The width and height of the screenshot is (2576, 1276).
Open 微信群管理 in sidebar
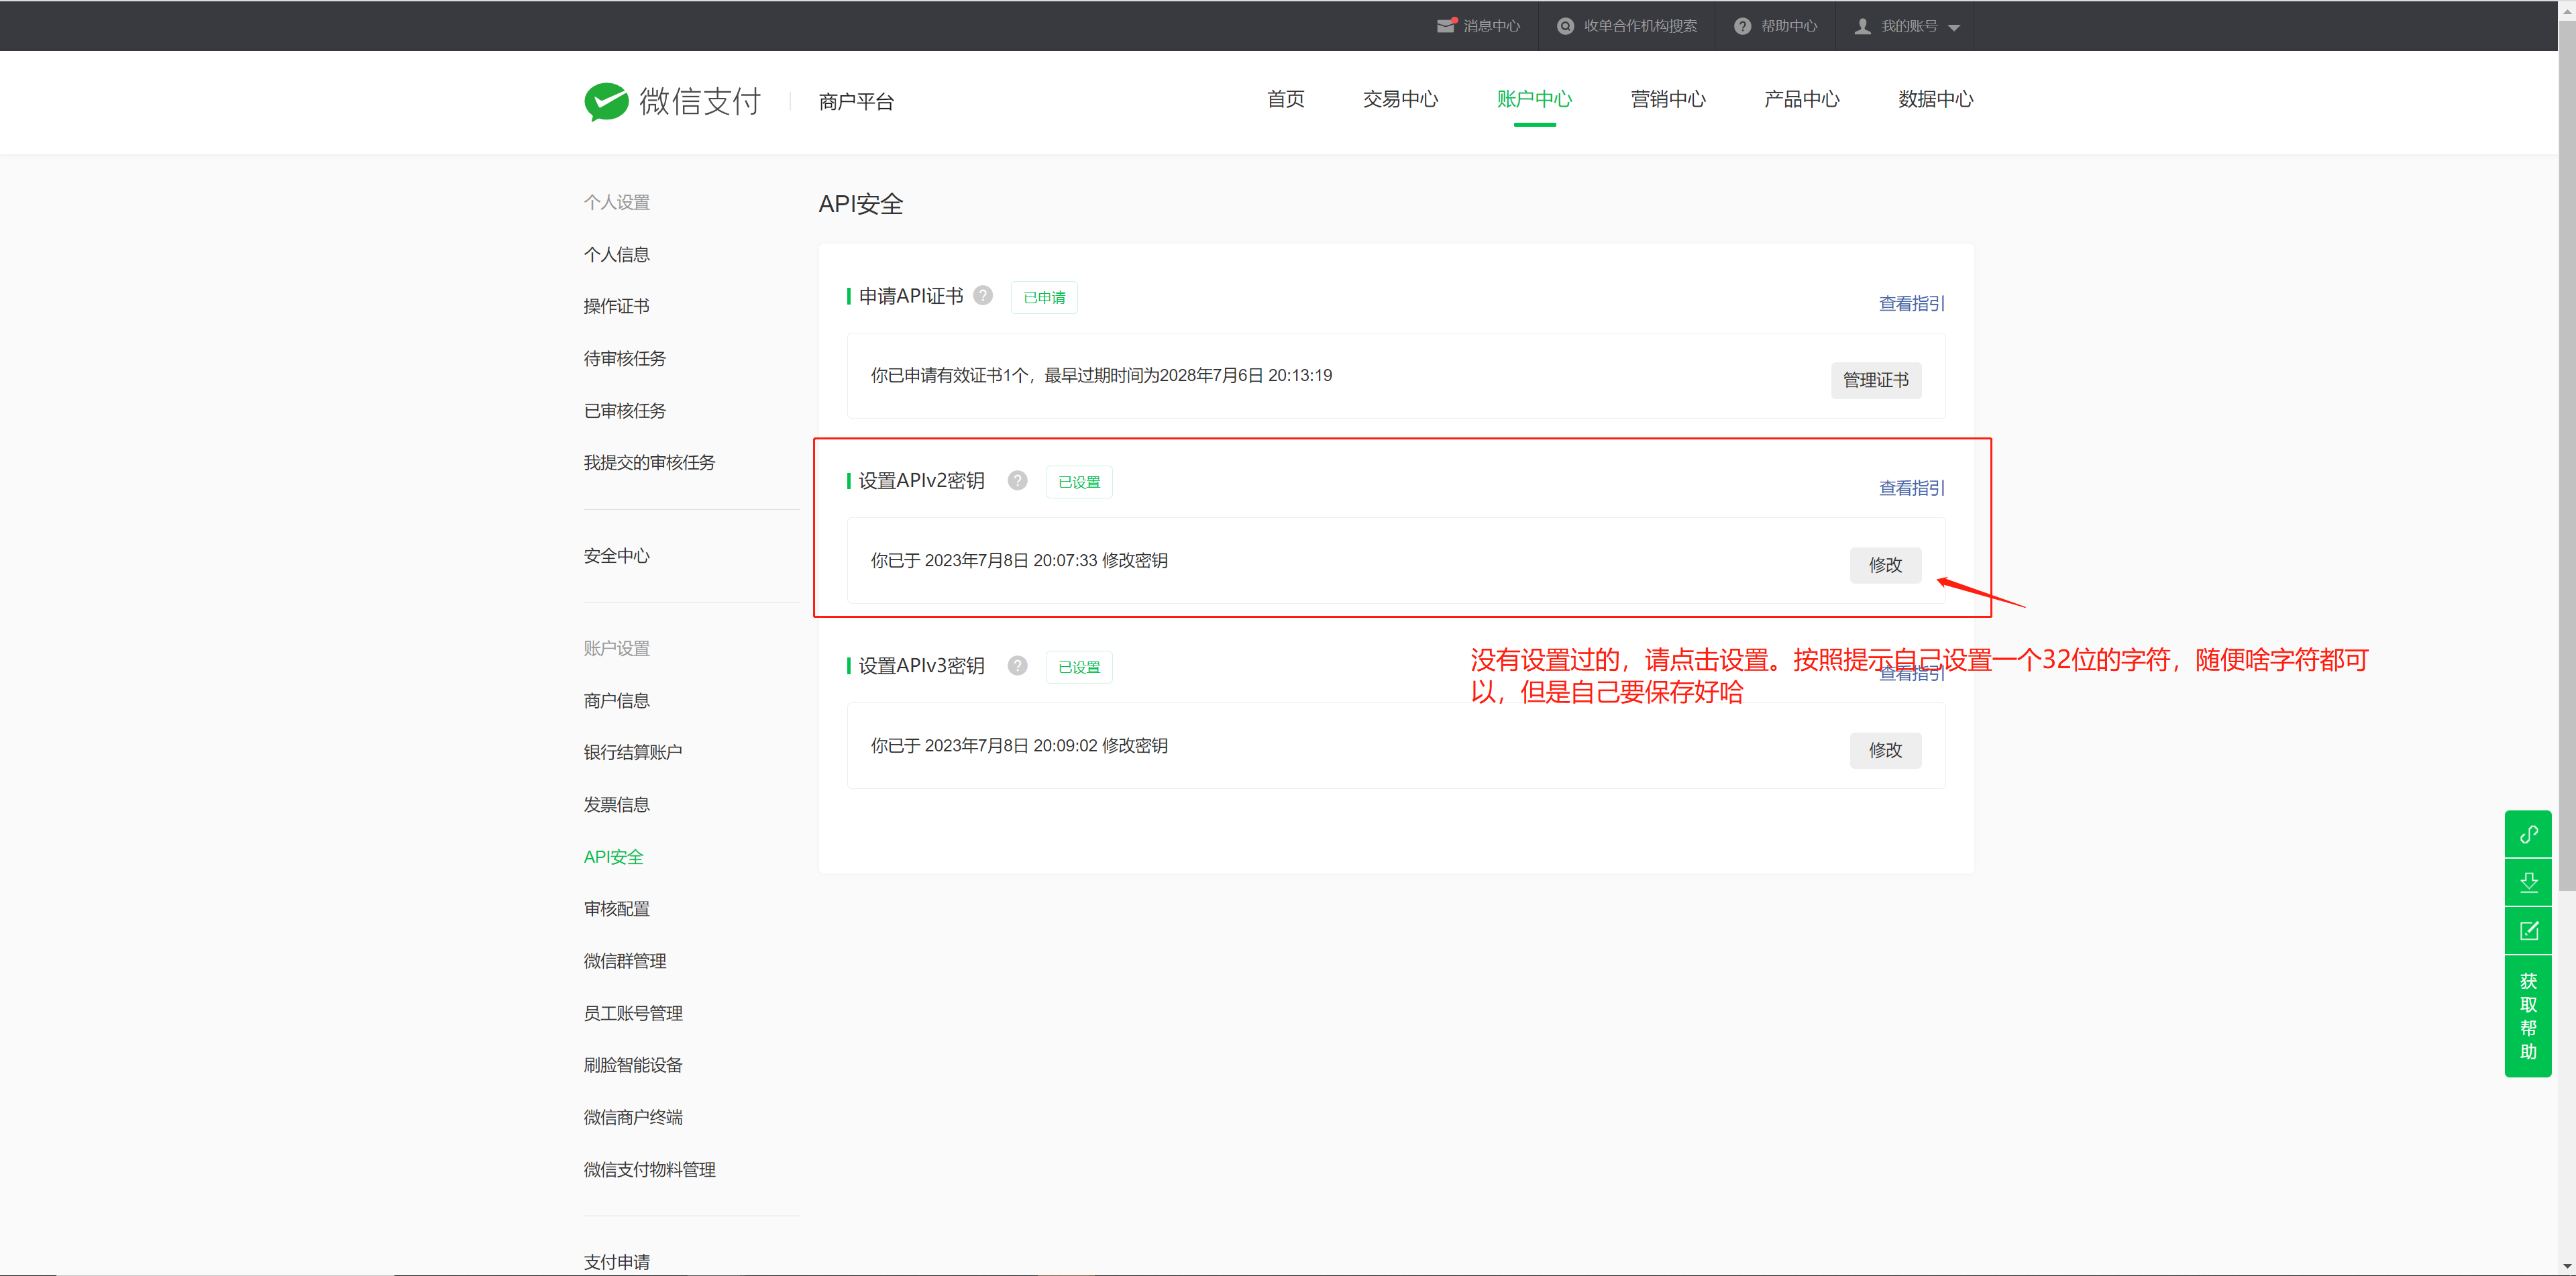624,960
